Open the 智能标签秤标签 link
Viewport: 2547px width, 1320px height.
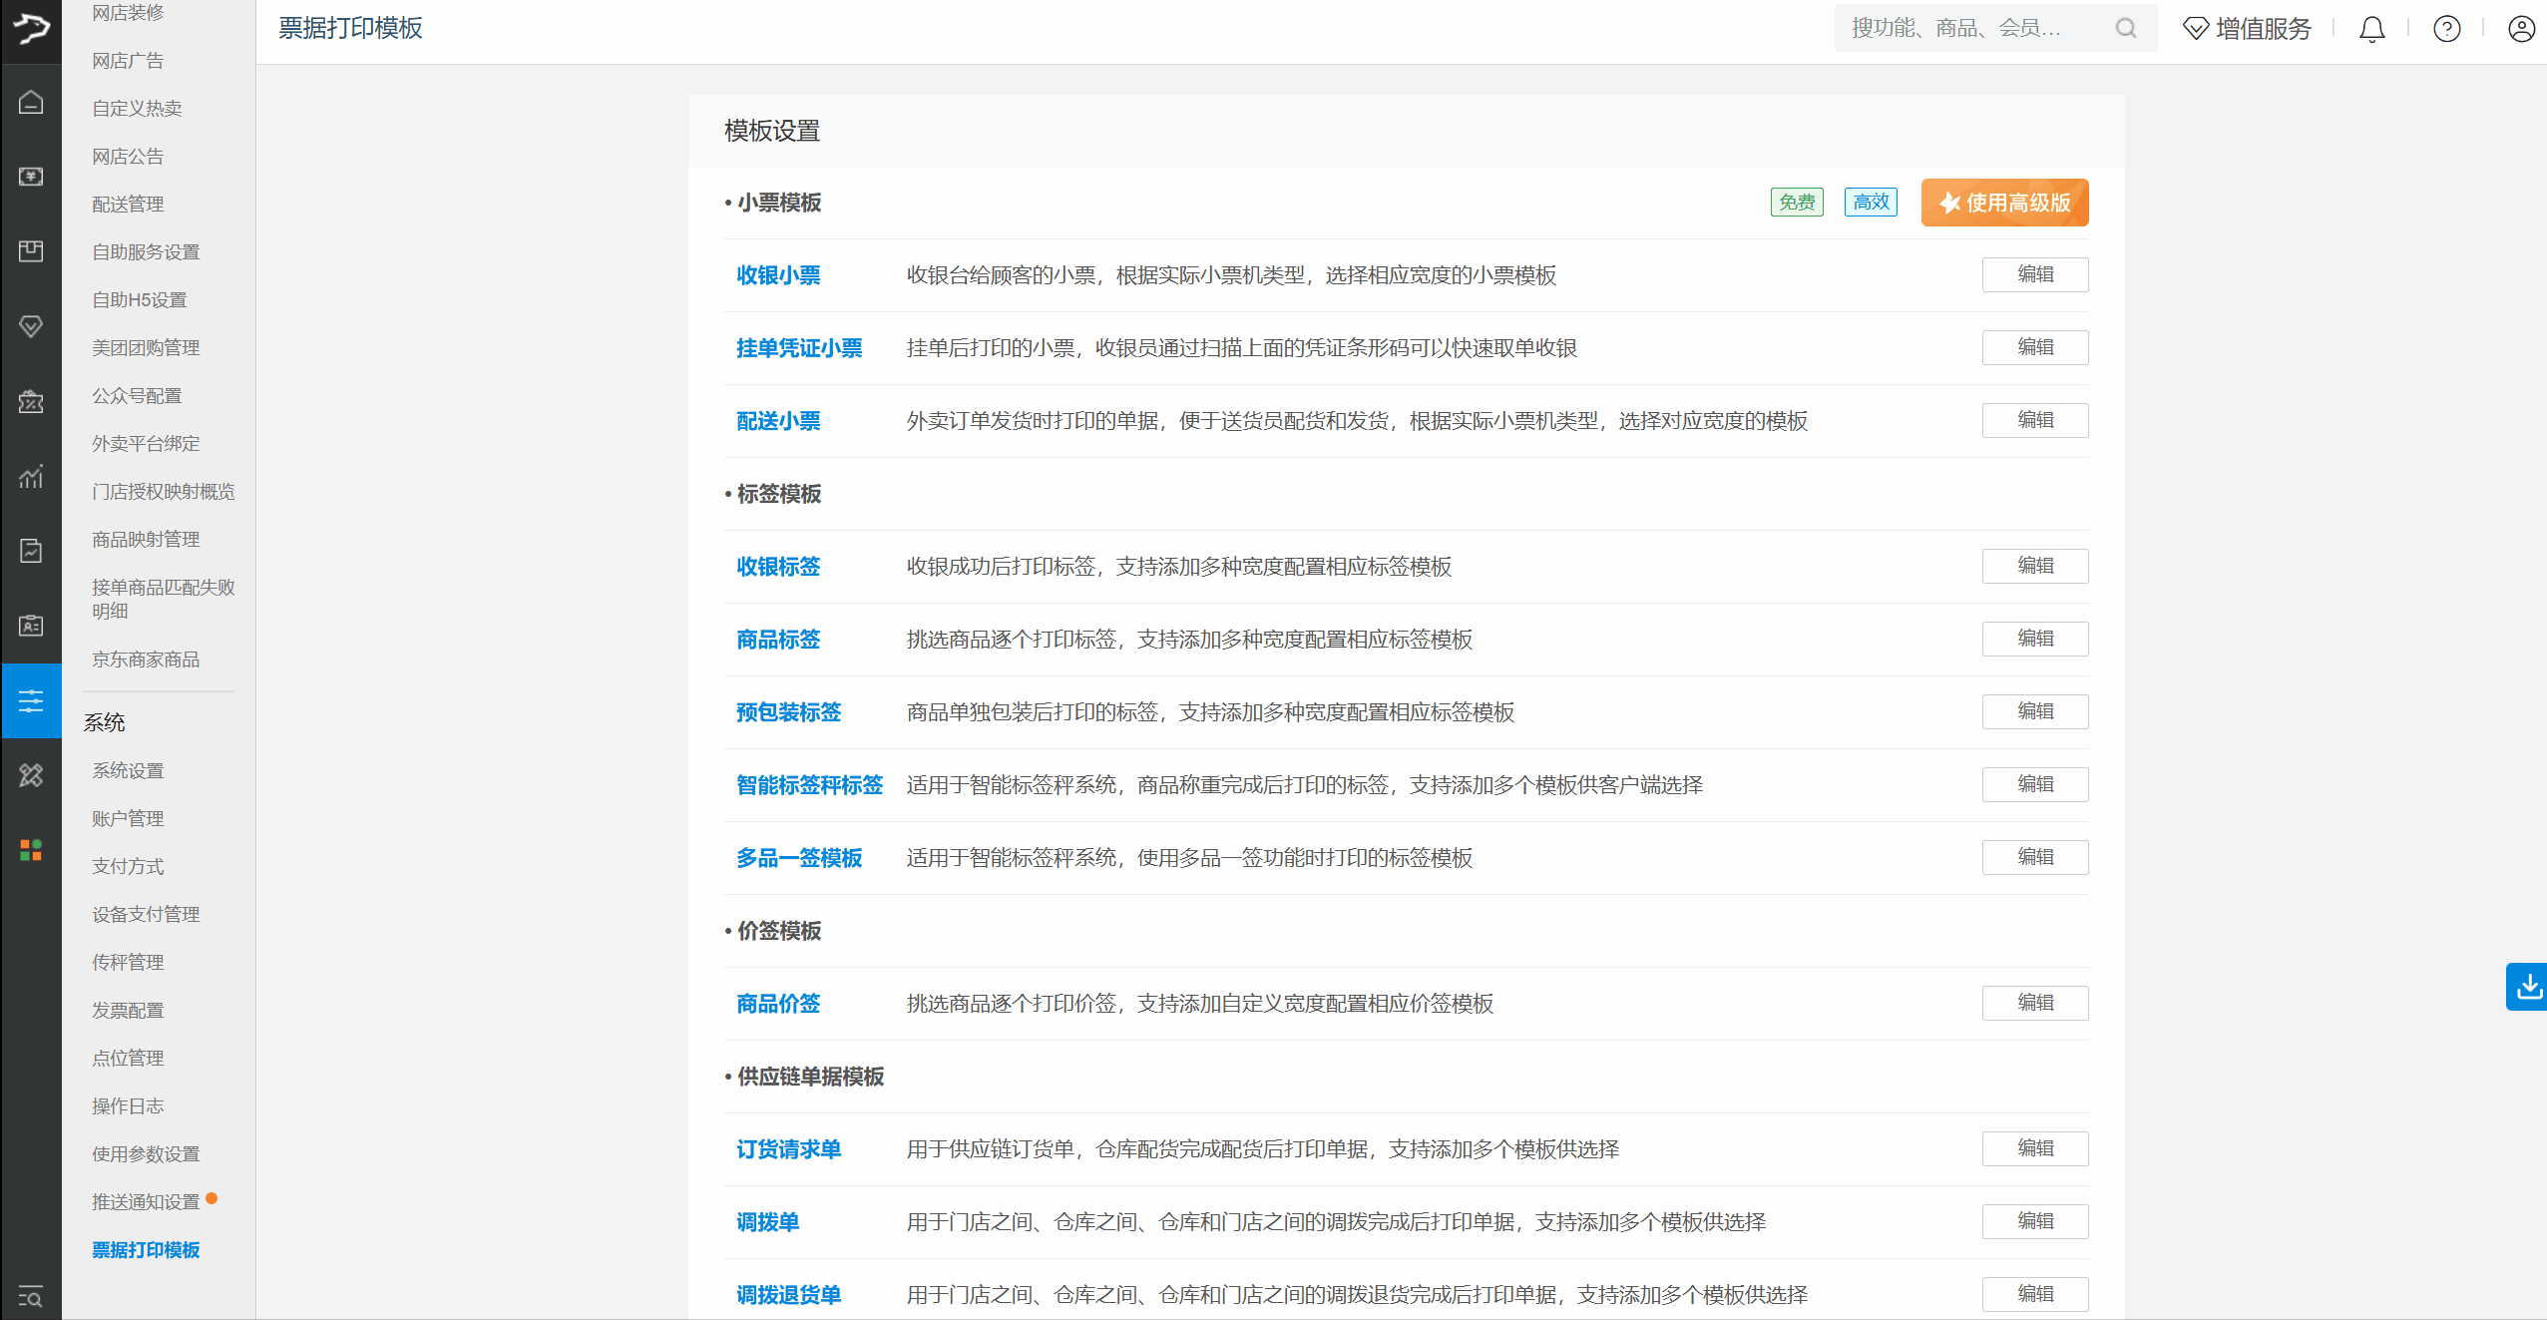(x=809, y=785)
